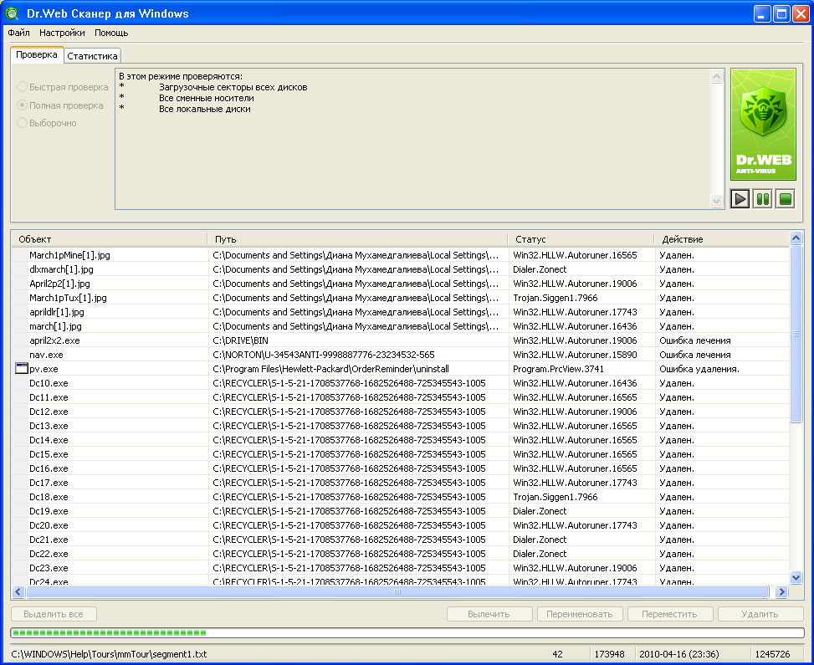Select the dlxmarch[1].jpg row
Viewport: 814px width, 665px height.
point(400,269)
